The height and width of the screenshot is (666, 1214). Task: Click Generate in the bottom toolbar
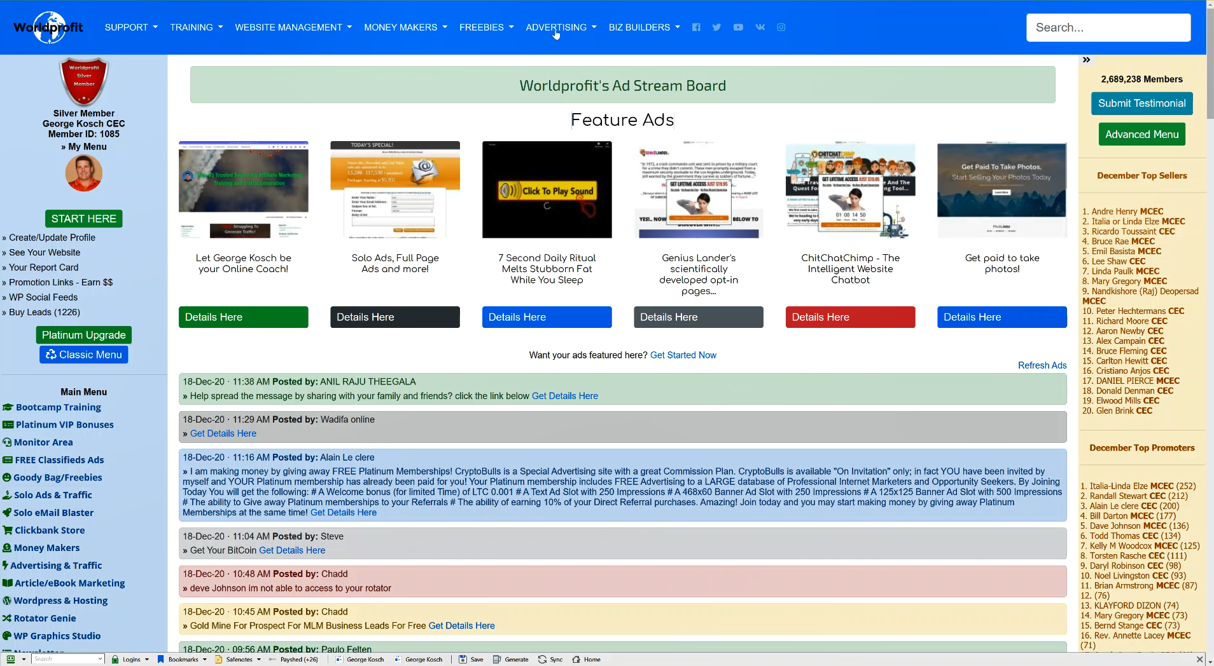[511, 659]
